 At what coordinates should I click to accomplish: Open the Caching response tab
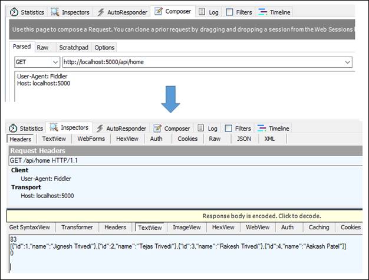[319, 228]
